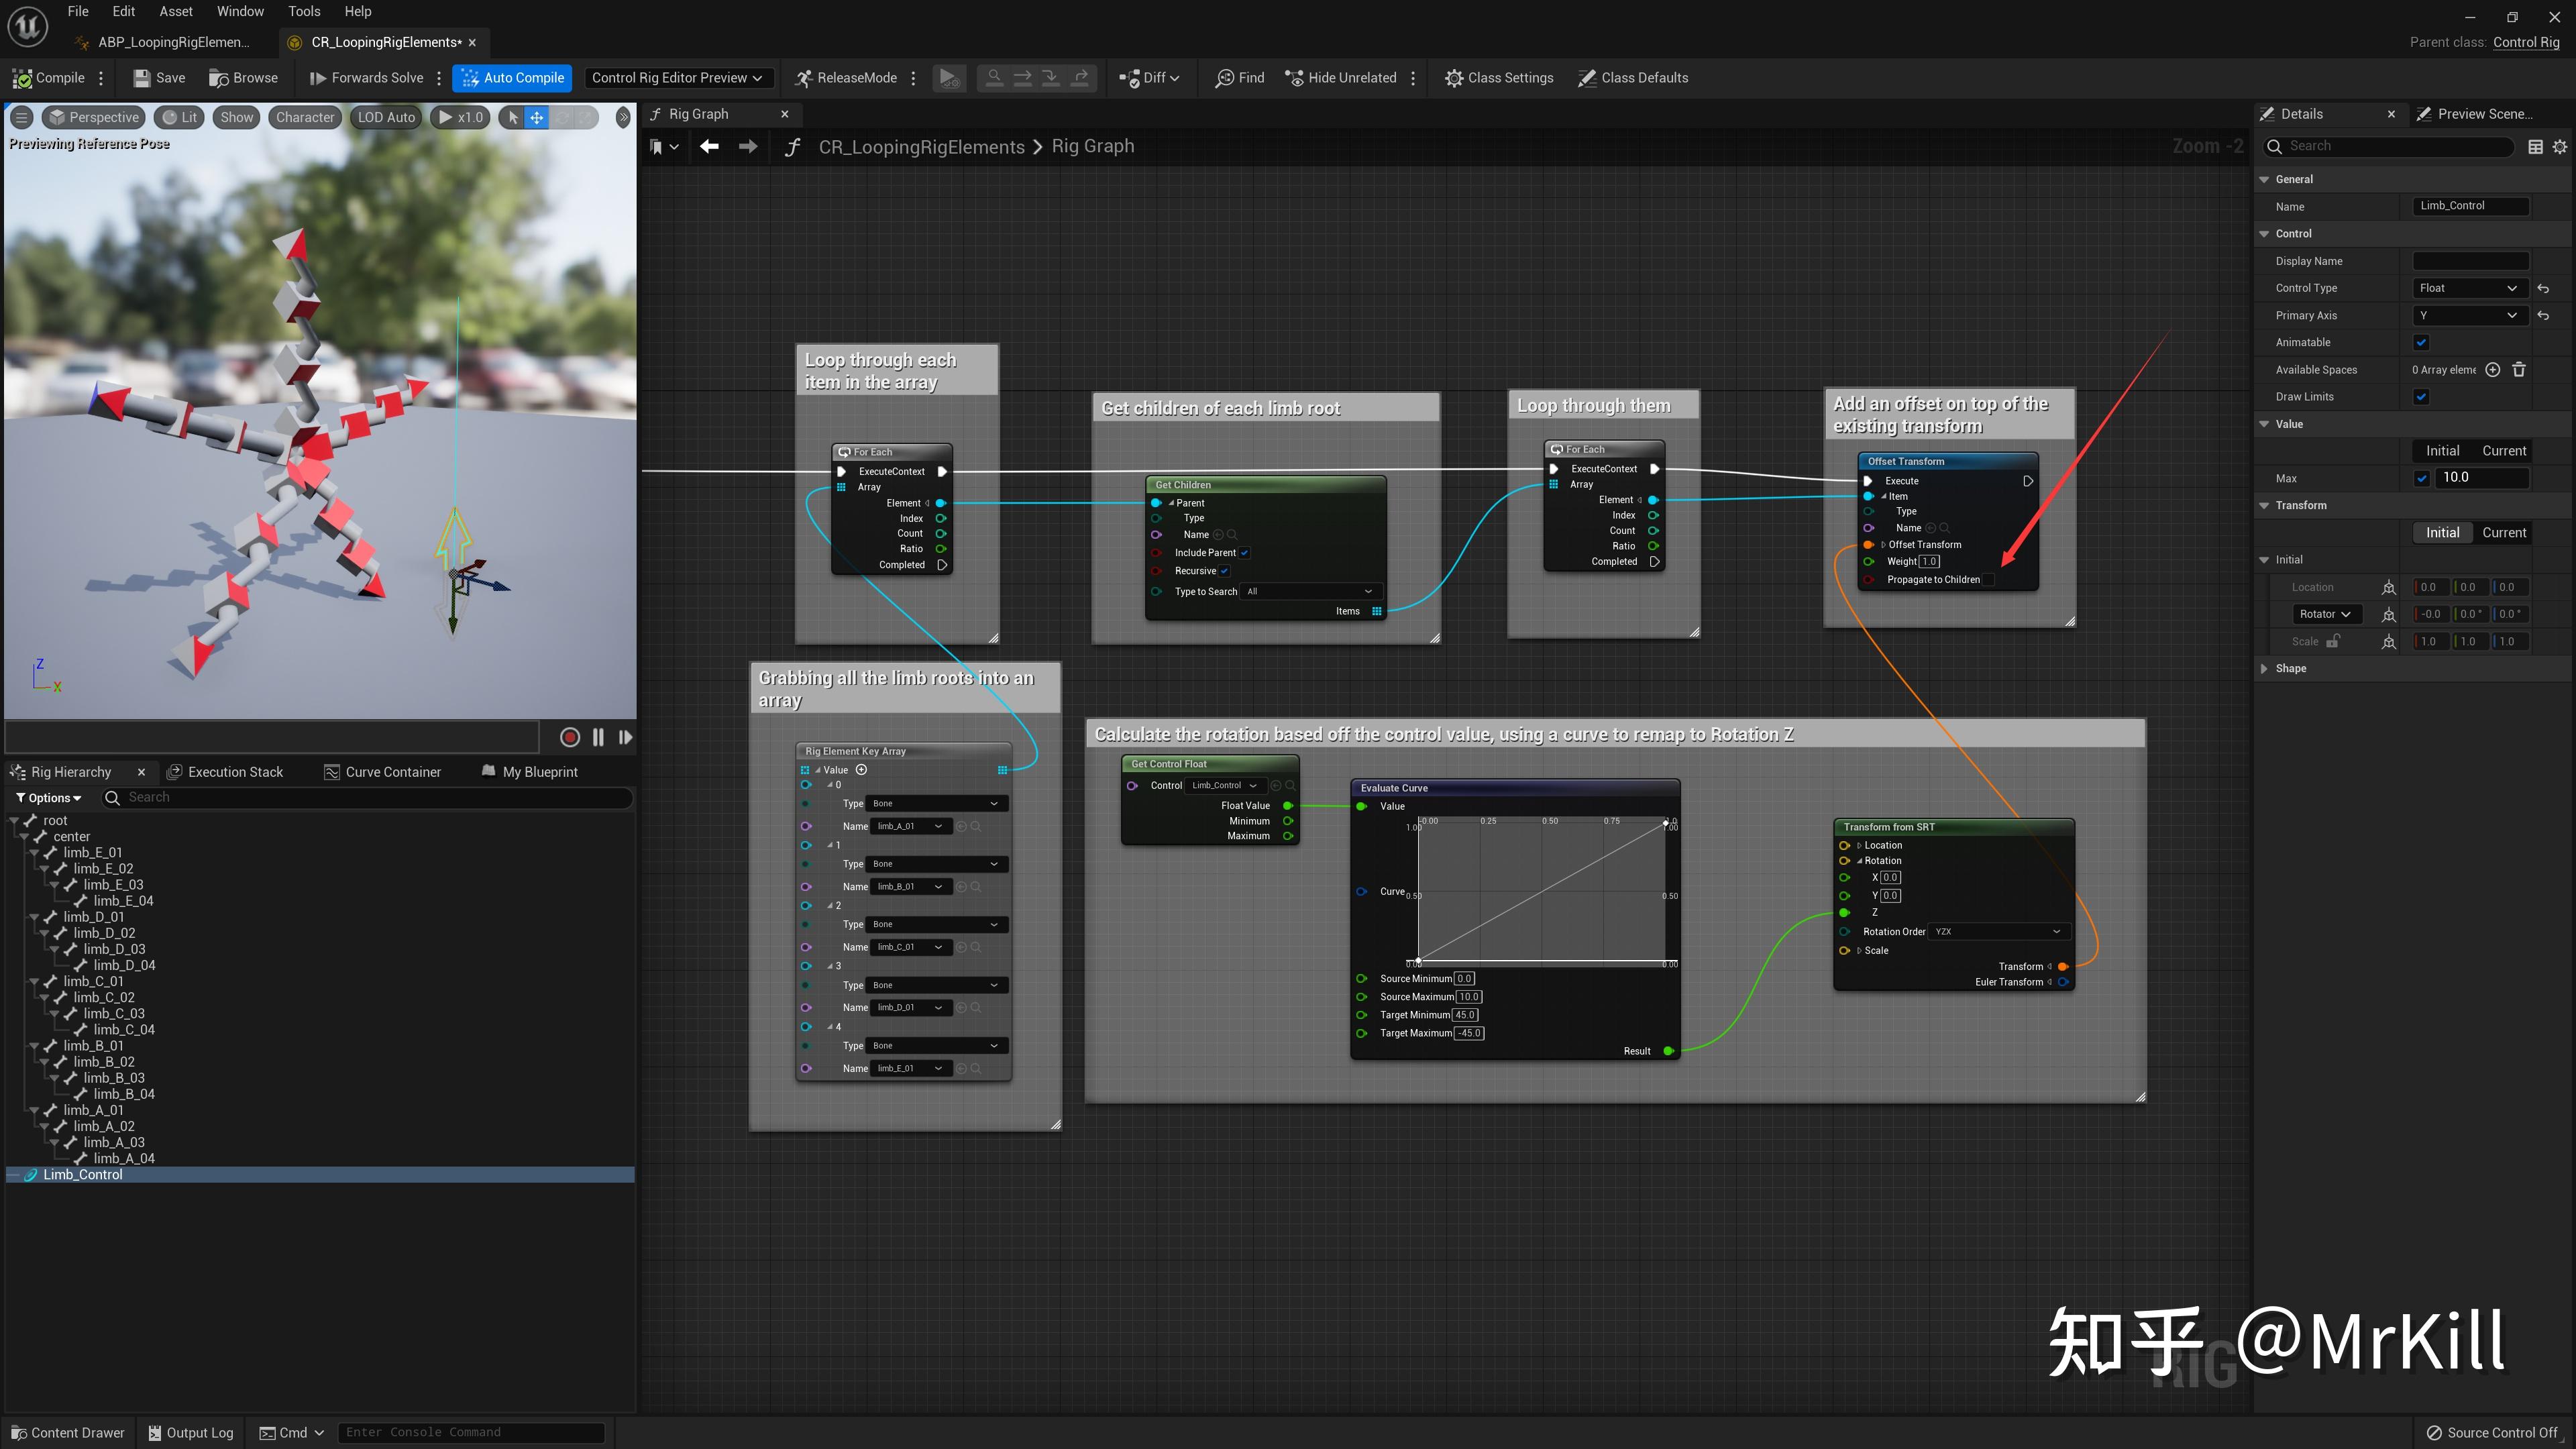Open the Asset menu
The width and height of the screenshot is (2576, 1449).
pos(176,11)
